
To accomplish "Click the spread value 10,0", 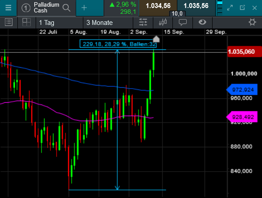I will pos(177,13).
